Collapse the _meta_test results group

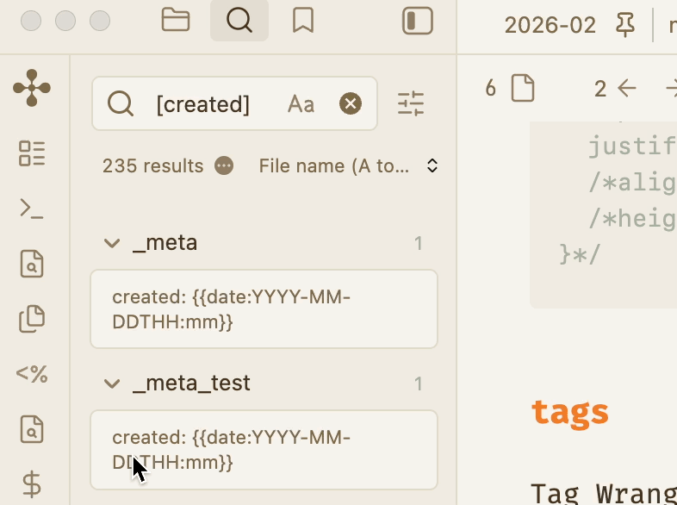tap(111, 383)
